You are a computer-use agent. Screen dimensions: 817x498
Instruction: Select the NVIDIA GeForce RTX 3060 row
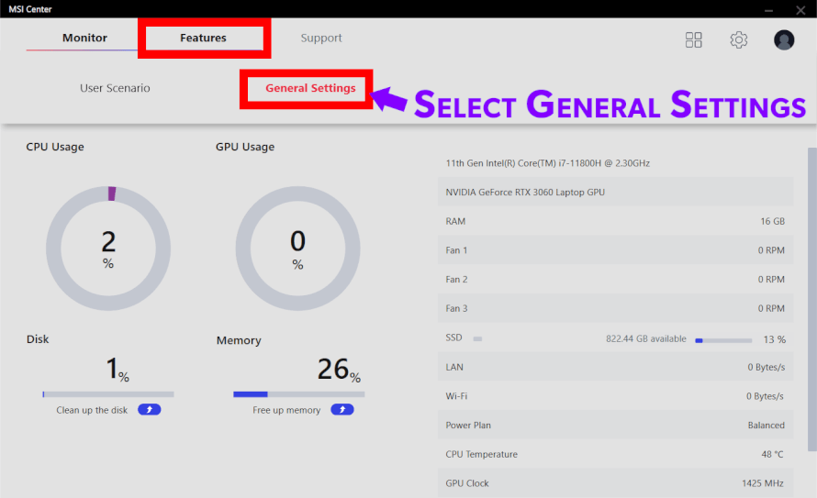click(615, 193)
